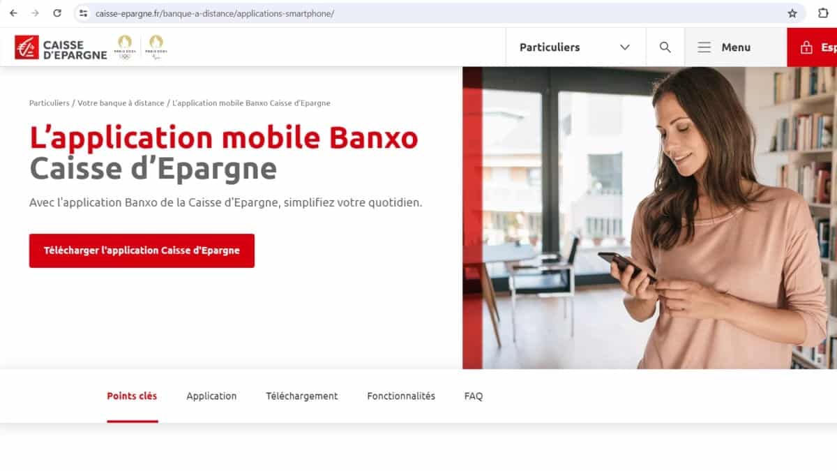
Task: Switch to the Application tab
Action: (x=211, y=396)
